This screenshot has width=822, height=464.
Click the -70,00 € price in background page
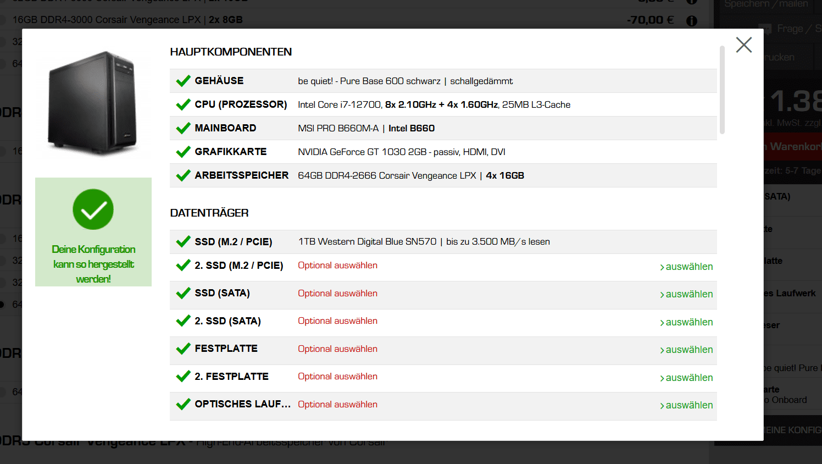coord(650,20)
